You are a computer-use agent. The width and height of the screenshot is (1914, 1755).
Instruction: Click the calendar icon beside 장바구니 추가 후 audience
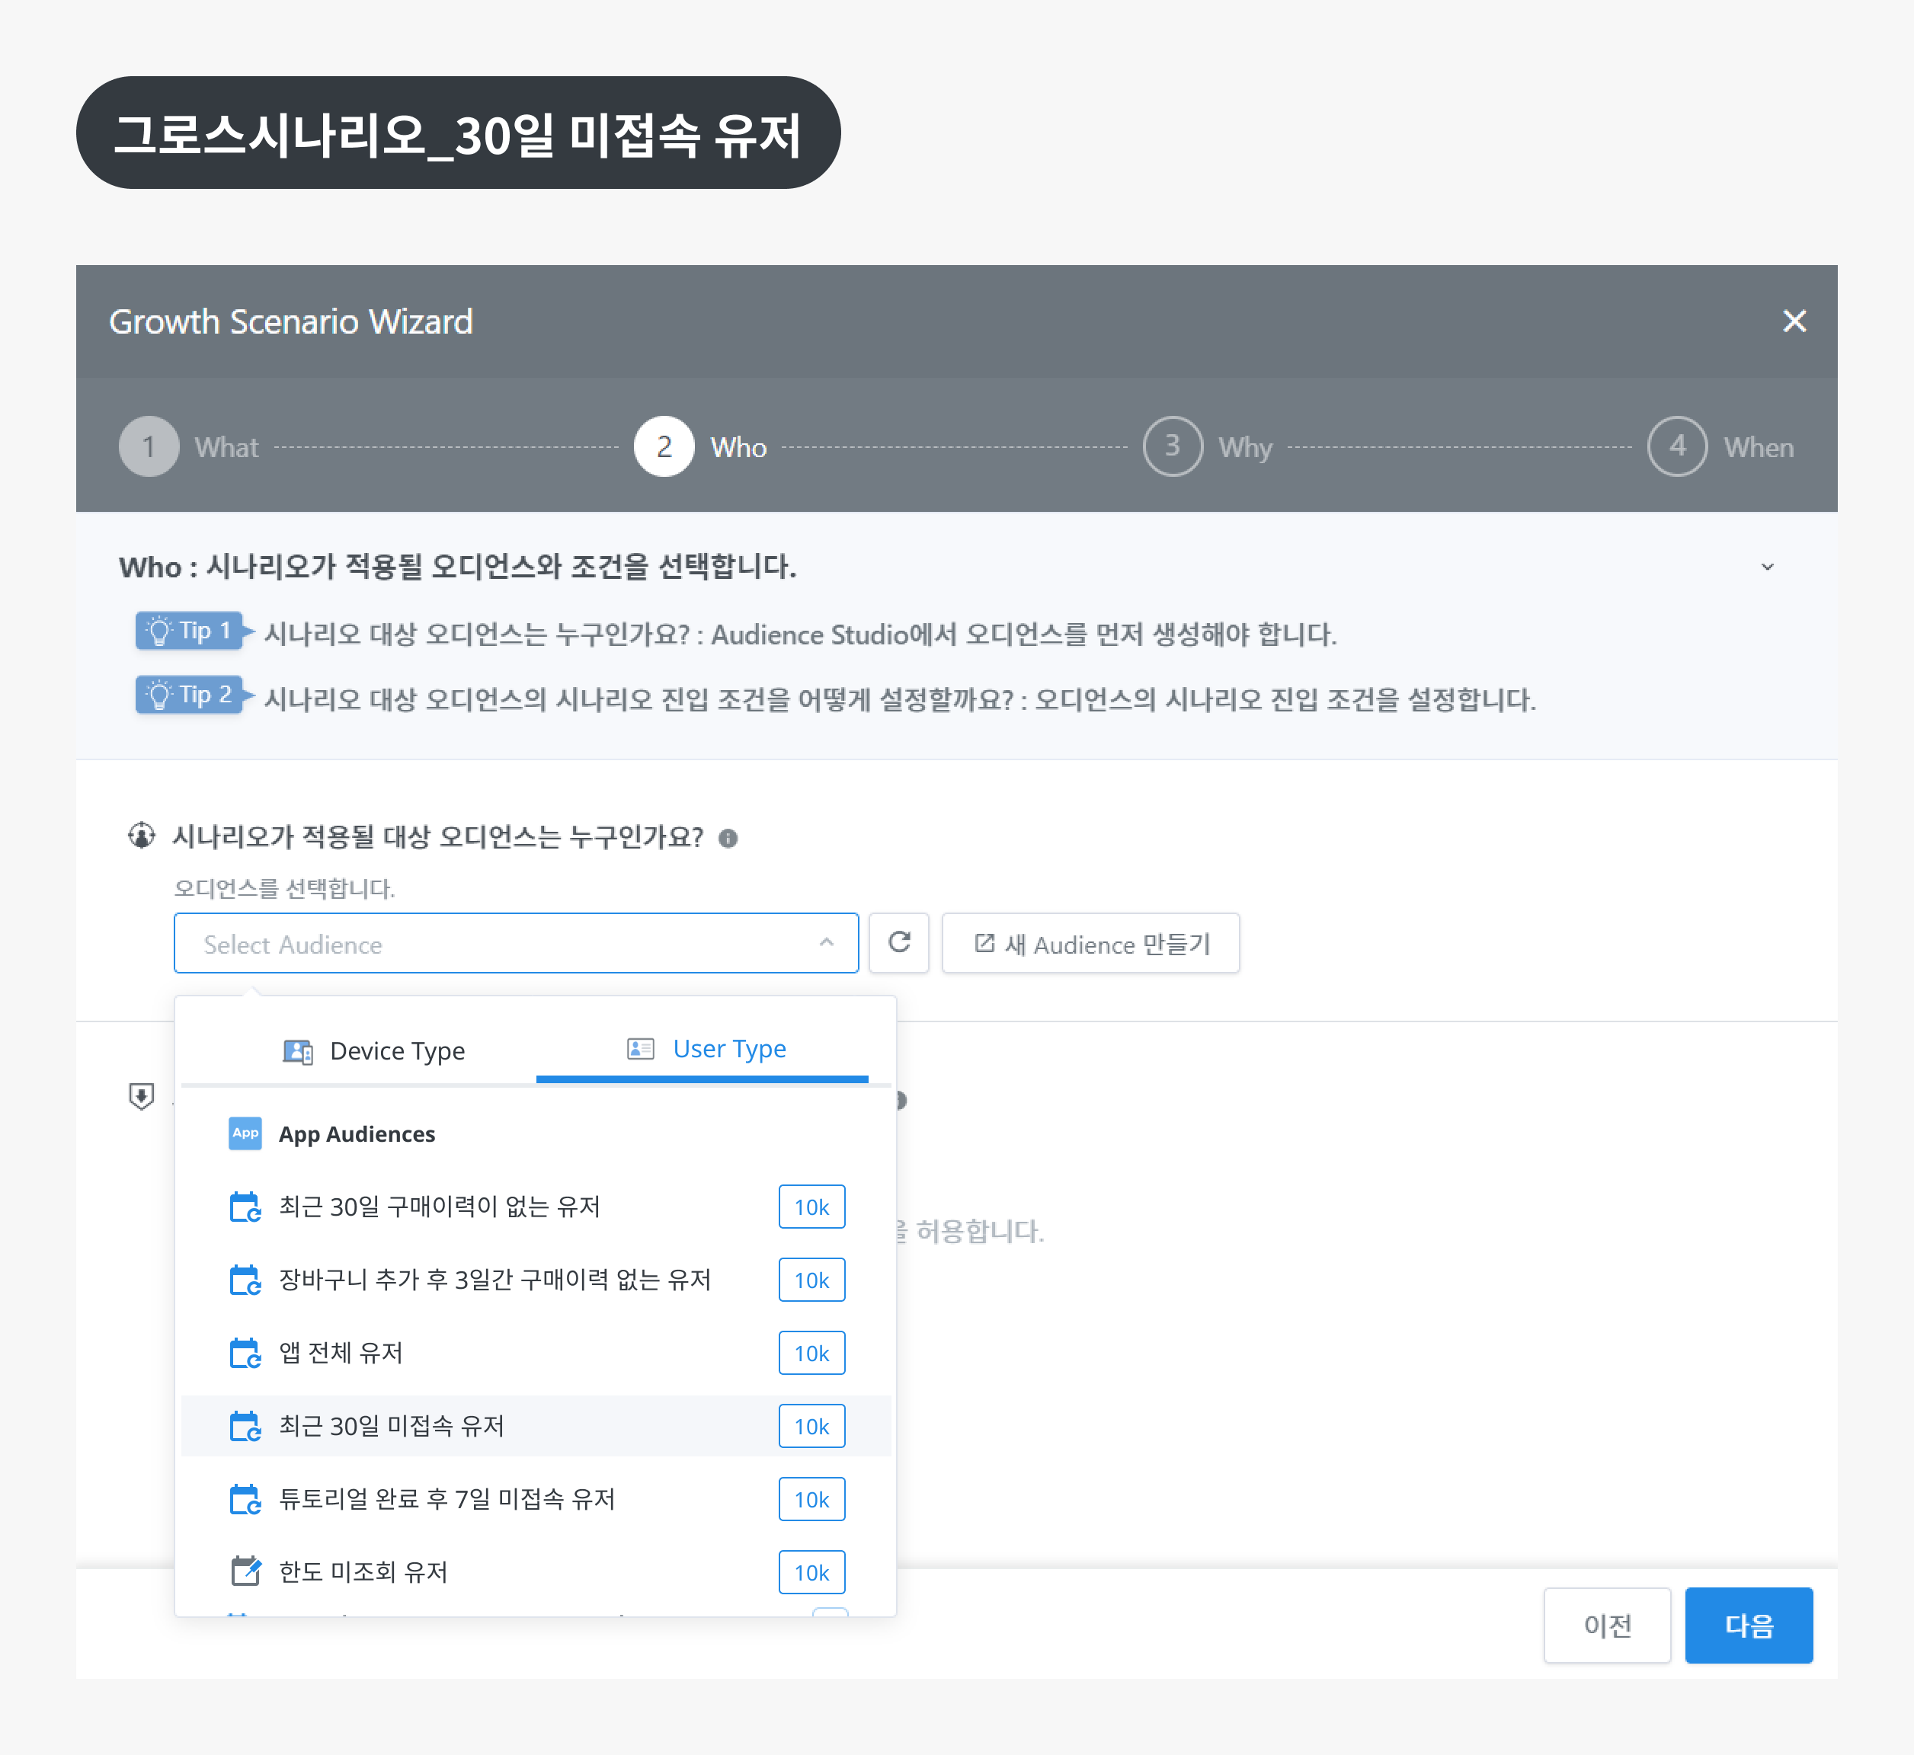[245, 1279]
